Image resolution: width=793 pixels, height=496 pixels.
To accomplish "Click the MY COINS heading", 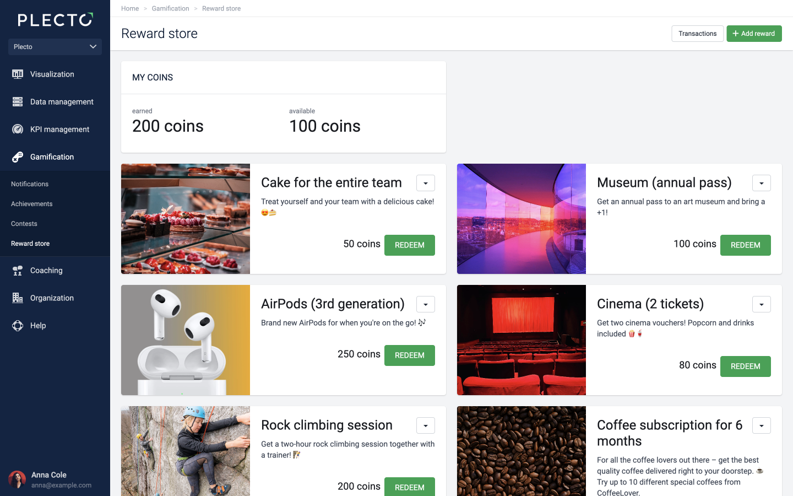I will coord(153,78).
